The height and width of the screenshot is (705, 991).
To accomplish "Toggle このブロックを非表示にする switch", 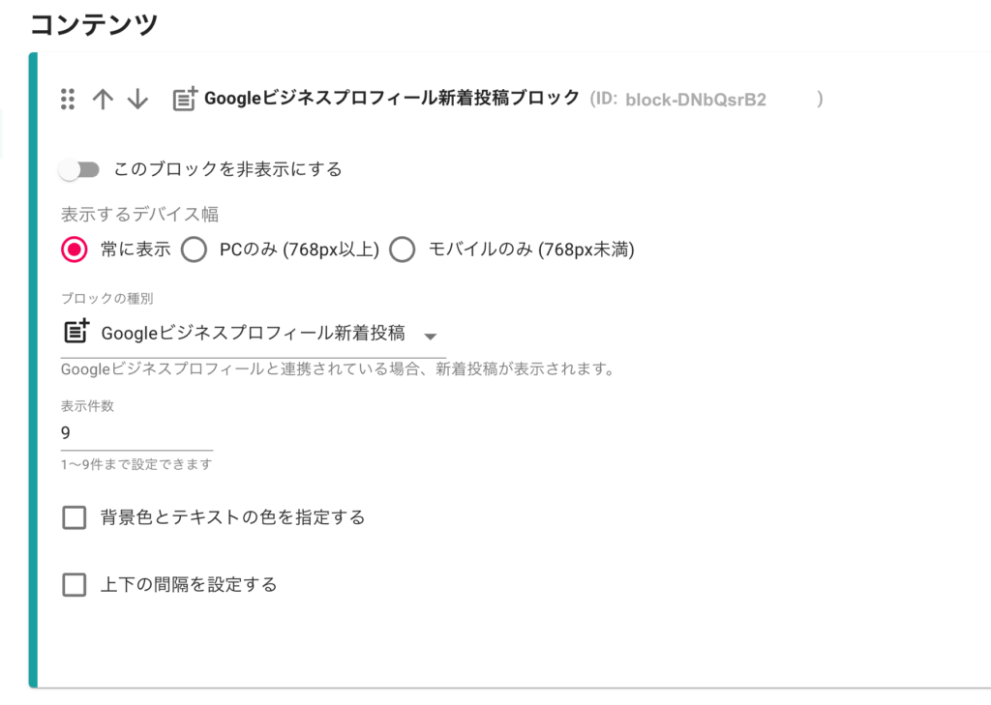I will click(x=79, y=169).
